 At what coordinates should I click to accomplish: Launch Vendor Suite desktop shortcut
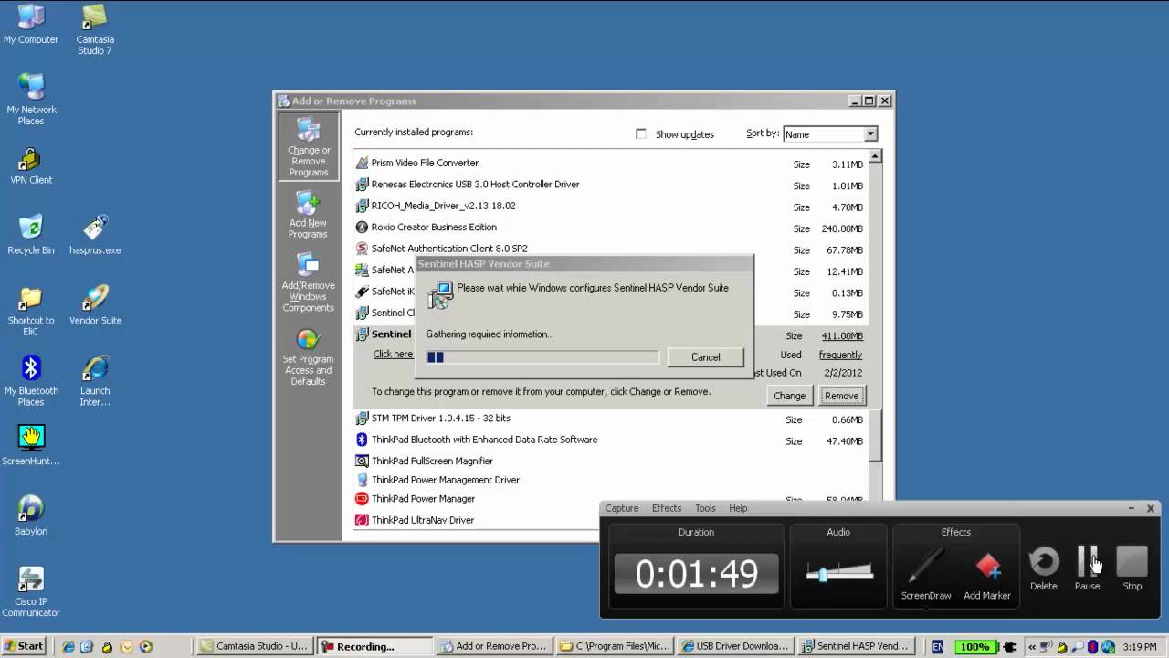pos(95,305)
